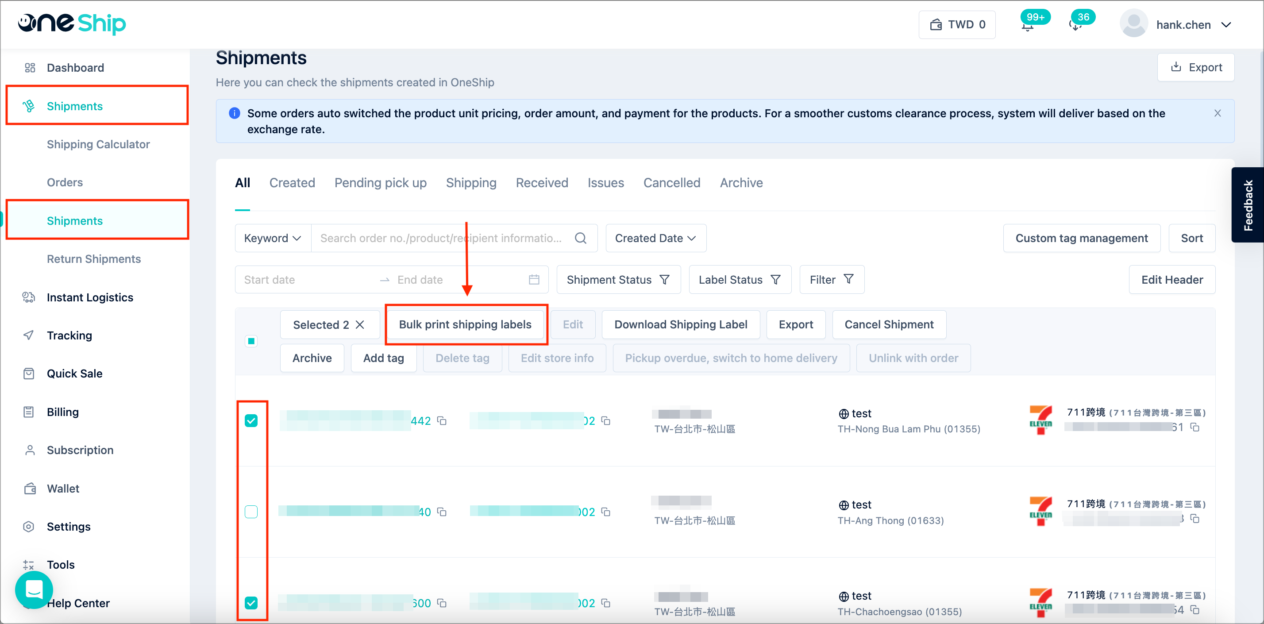This screenshot has height=624, width=1264.
Task: Check the second shipment row checkbox
Action: tap(251, 512)
